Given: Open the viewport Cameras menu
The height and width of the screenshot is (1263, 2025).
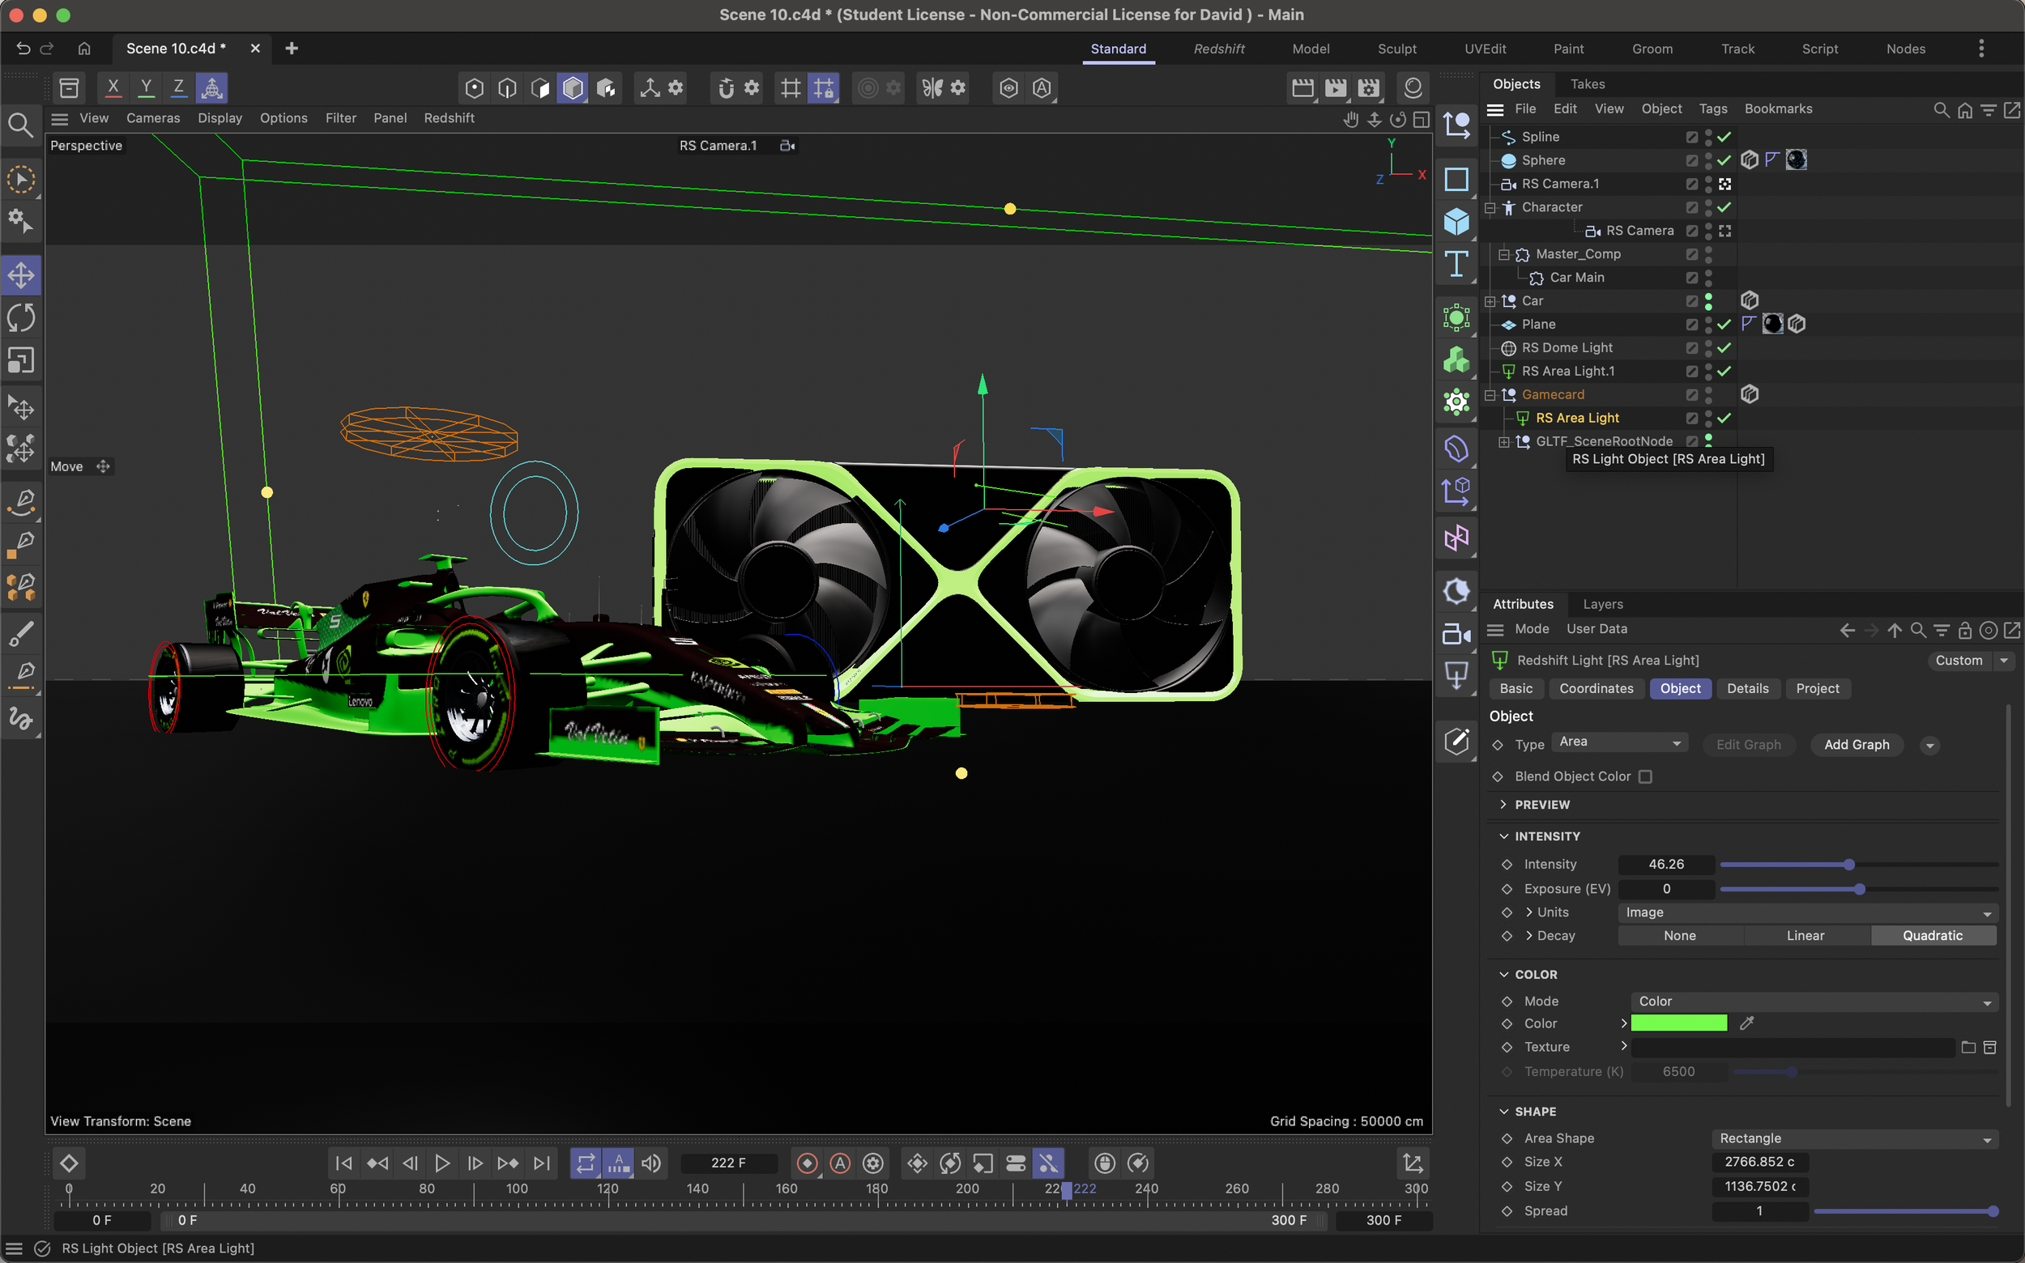Looking at the screenshot, I should pyautogui.click(x=153, y=119).
